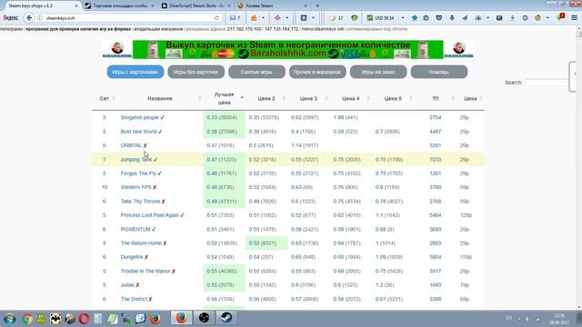Click the clipboard icon next to the star
The image size is (582, 327).
click(426, 18)
